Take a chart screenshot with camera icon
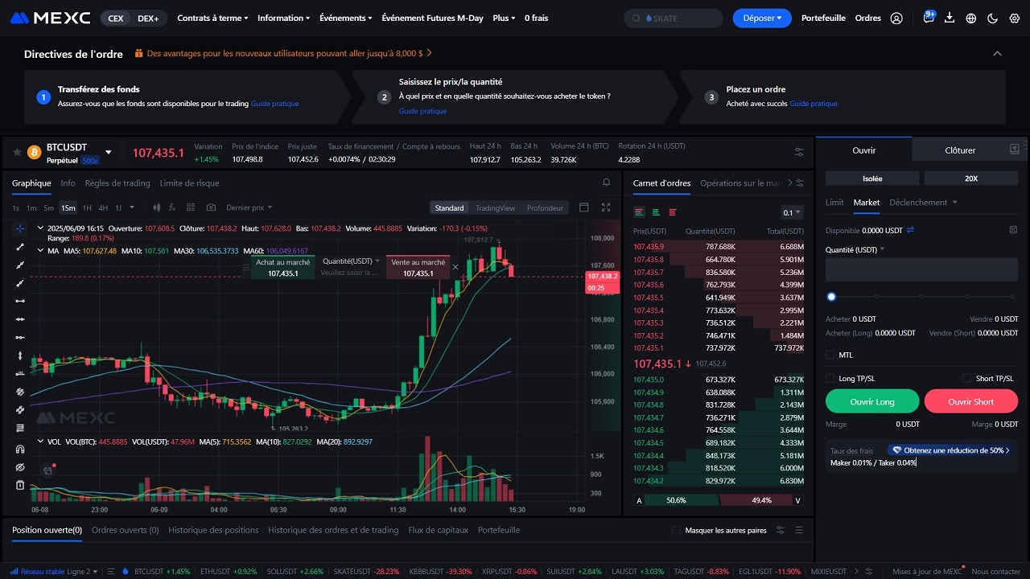Image resolution: width=1030 pixels, height=579 pixels. point(211,207)
